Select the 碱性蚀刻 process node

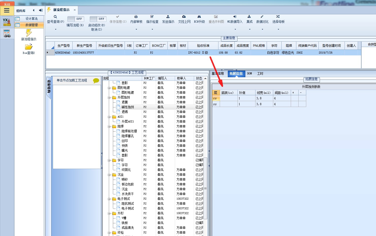128,107
